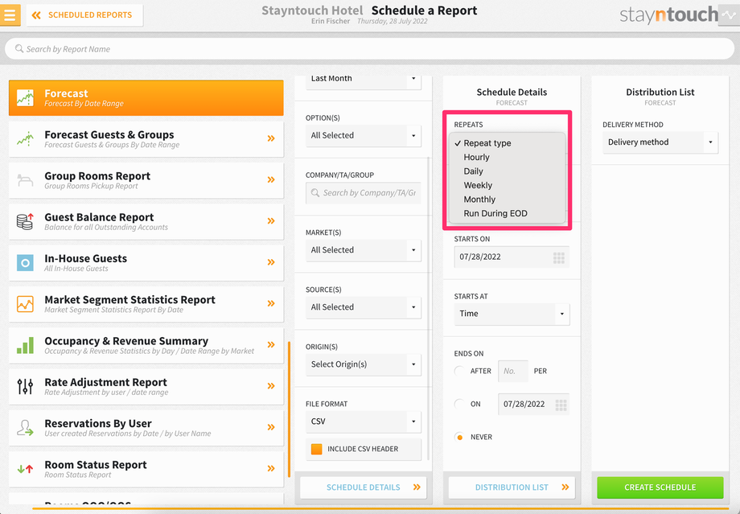
Task: Click the arrow next to Guest Balance Report
Action: 271,221
